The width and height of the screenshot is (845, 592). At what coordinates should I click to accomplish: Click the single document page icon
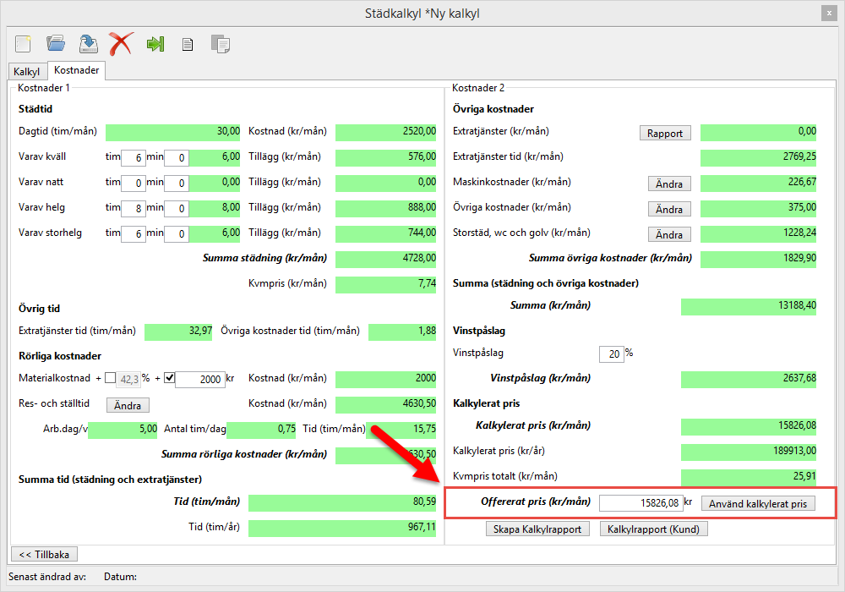(x=188, y=44)
